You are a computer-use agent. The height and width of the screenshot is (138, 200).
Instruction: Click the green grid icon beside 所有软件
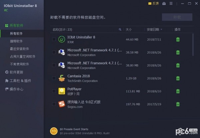click(x=7, y=26)
